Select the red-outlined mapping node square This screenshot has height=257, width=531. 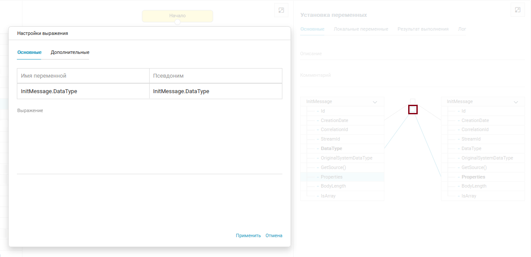(413, 110)
